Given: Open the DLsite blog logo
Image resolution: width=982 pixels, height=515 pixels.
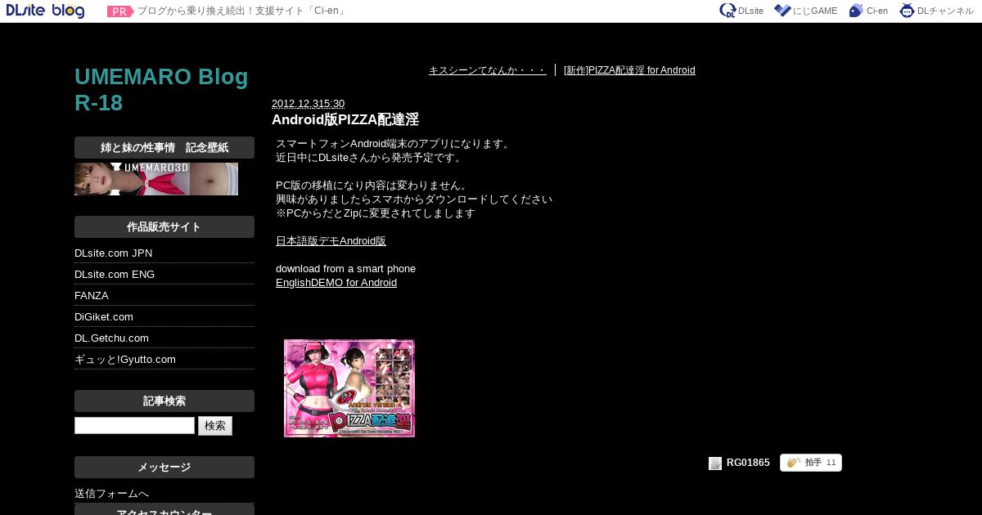Looking at the screenshot, I should 45,11.
